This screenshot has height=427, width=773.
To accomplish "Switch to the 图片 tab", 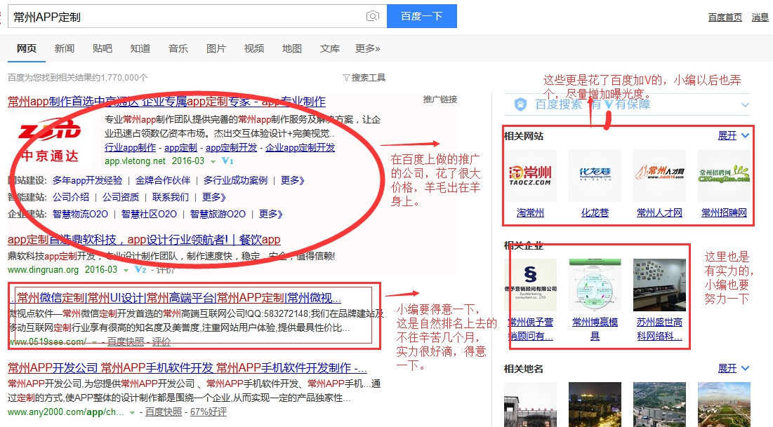I will tap(216, 48).
